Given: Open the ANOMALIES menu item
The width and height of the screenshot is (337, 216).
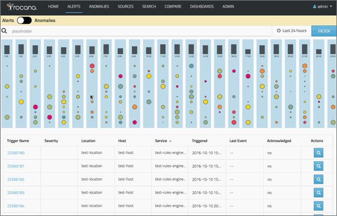Looking at the screenshot, I should (99, 6).
